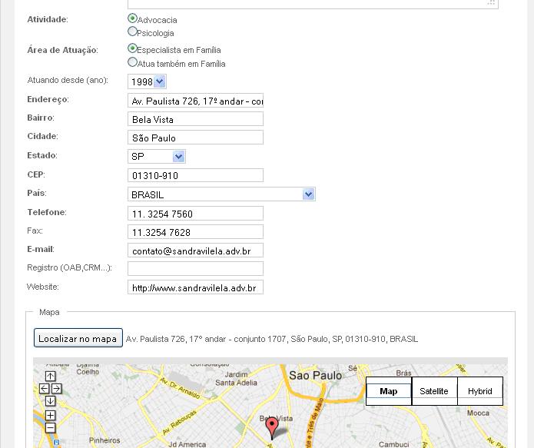This screenshot has width=534, height=448.
Task: Open the Atuando desde year dropdown
Action: [x=159, y=81]
